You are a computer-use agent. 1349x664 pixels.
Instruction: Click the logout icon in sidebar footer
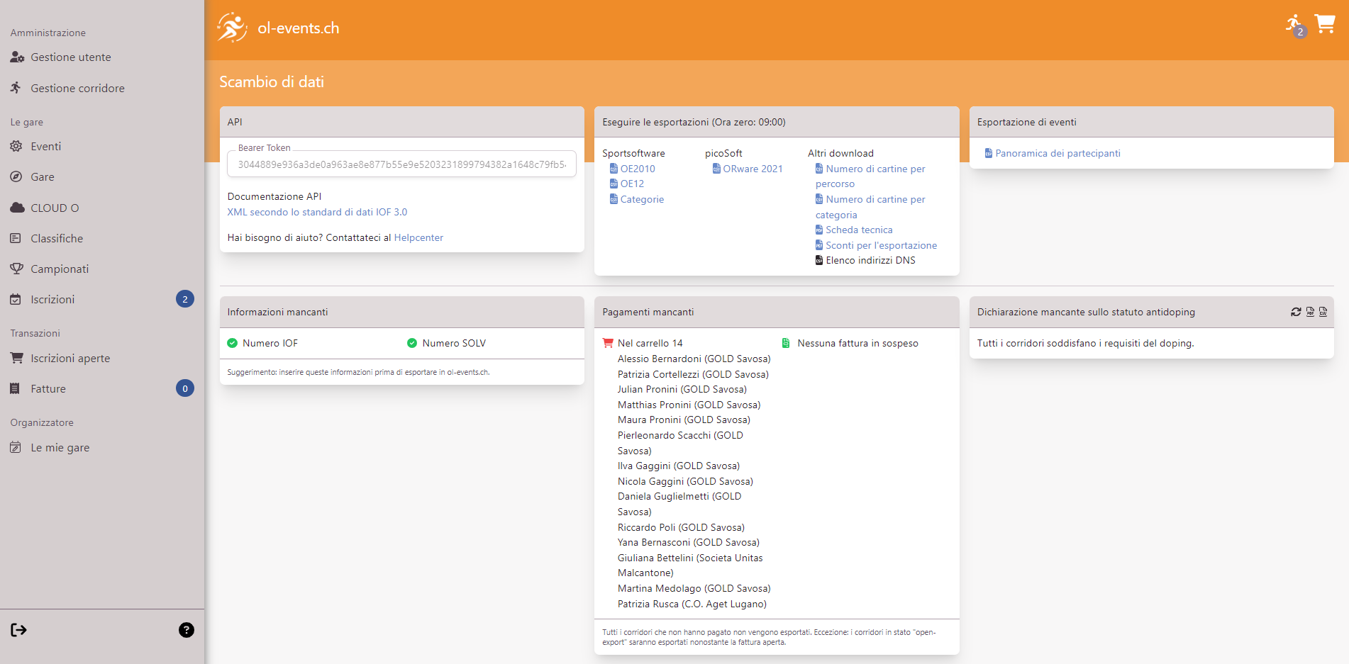coord(18,630)
